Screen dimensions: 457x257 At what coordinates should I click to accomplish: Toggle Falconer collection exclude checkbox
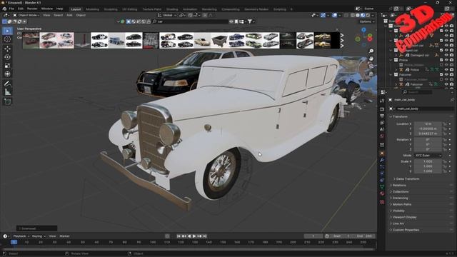441,74
